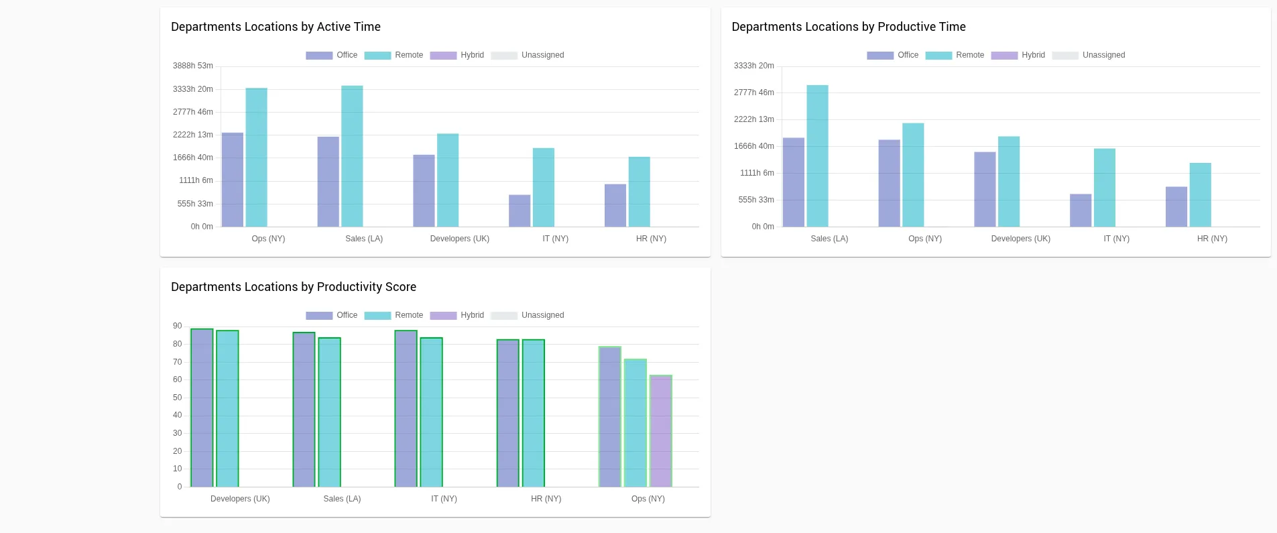Click 'Ops (NY)' axis label in Active Time
This screenshot has height=533, width=1277.
(x=268, y=239)
